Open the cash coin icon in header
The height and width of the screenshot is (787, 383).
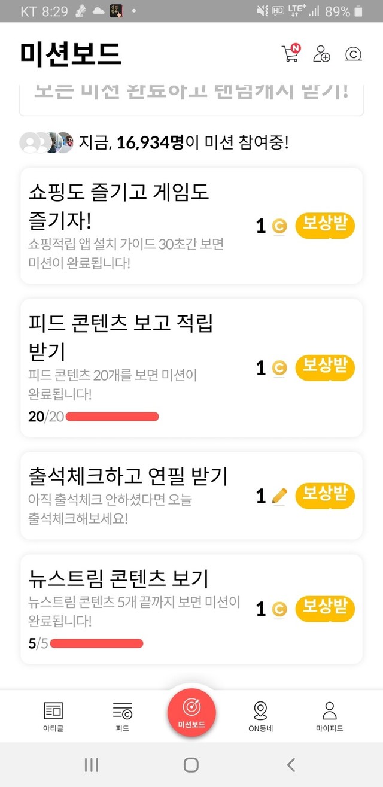pyautogui.click(x=353, y=54)
